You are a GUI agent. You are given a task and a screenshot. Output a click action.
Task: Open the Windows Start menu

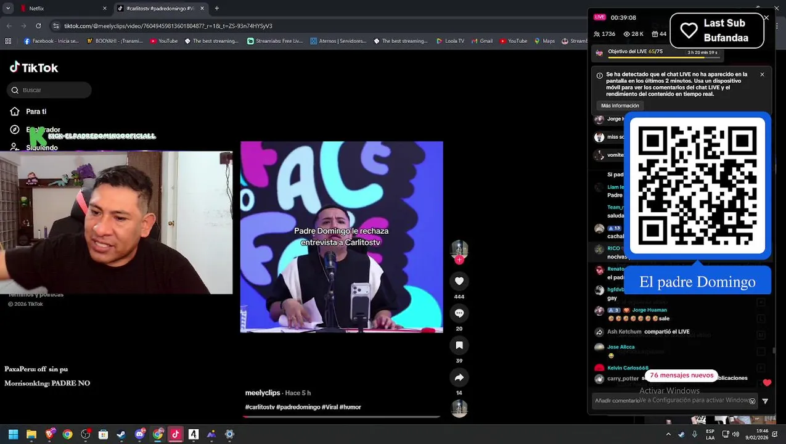tap(14, 434)
